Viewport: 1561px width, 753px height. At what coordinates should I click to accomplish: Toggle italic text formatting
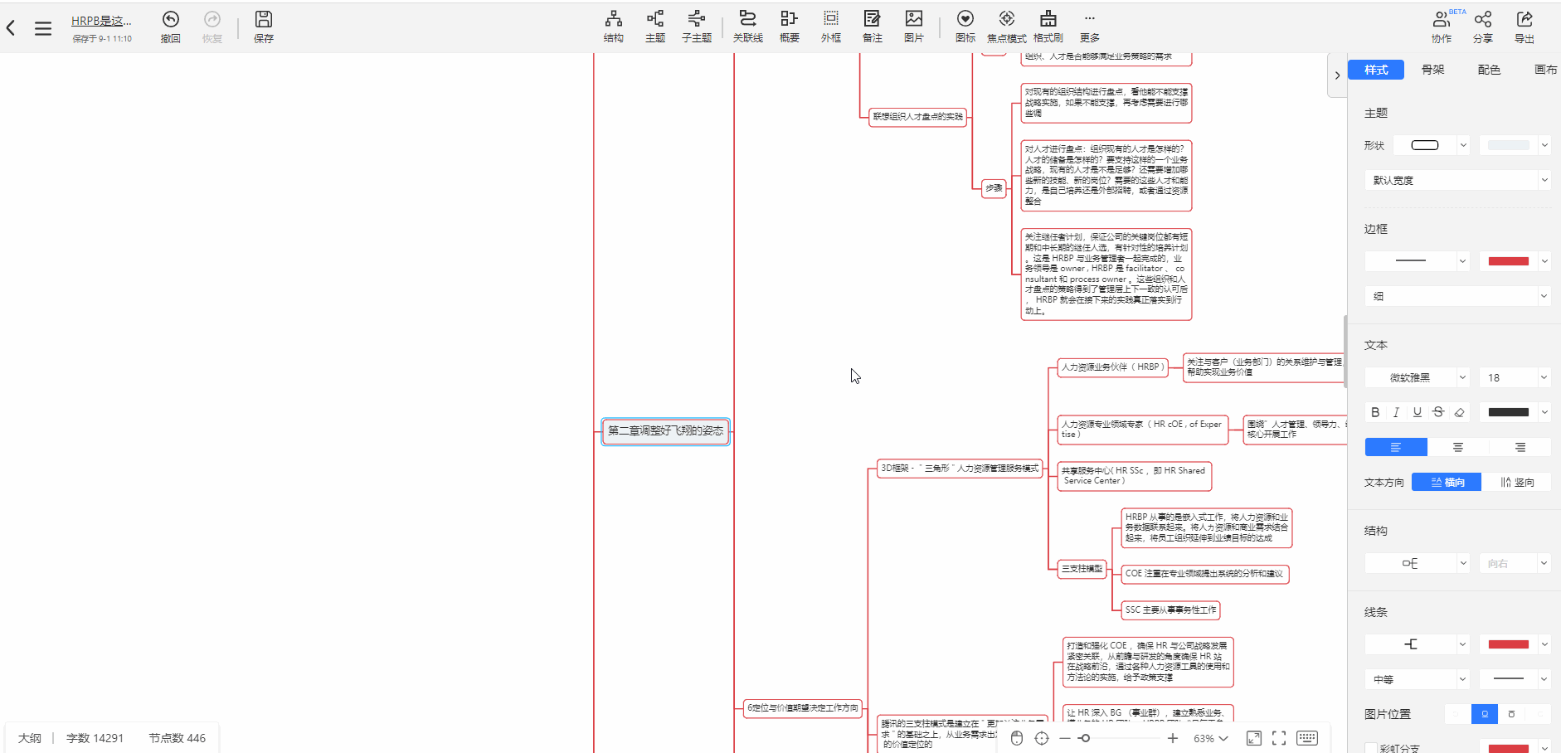(x=1396, y=412)
